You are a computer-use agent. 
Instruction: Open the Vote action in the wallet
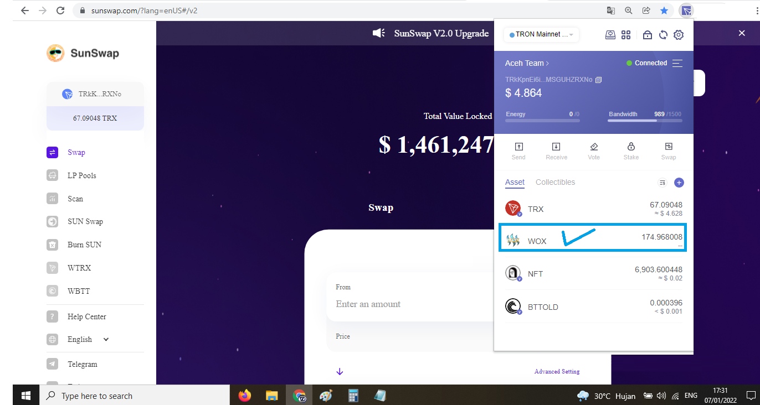(594, 151)
